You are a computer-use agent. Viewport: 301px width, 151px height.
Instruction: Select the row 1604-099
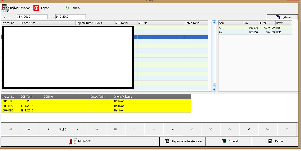click(x=96, y=106)
